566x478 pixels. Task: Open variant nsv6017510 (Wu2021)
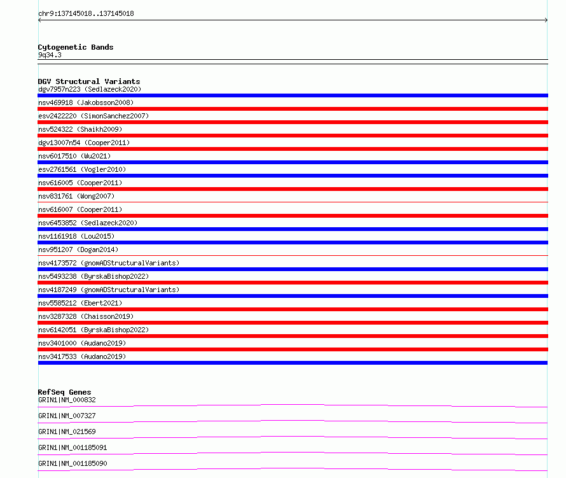(74, 156)
